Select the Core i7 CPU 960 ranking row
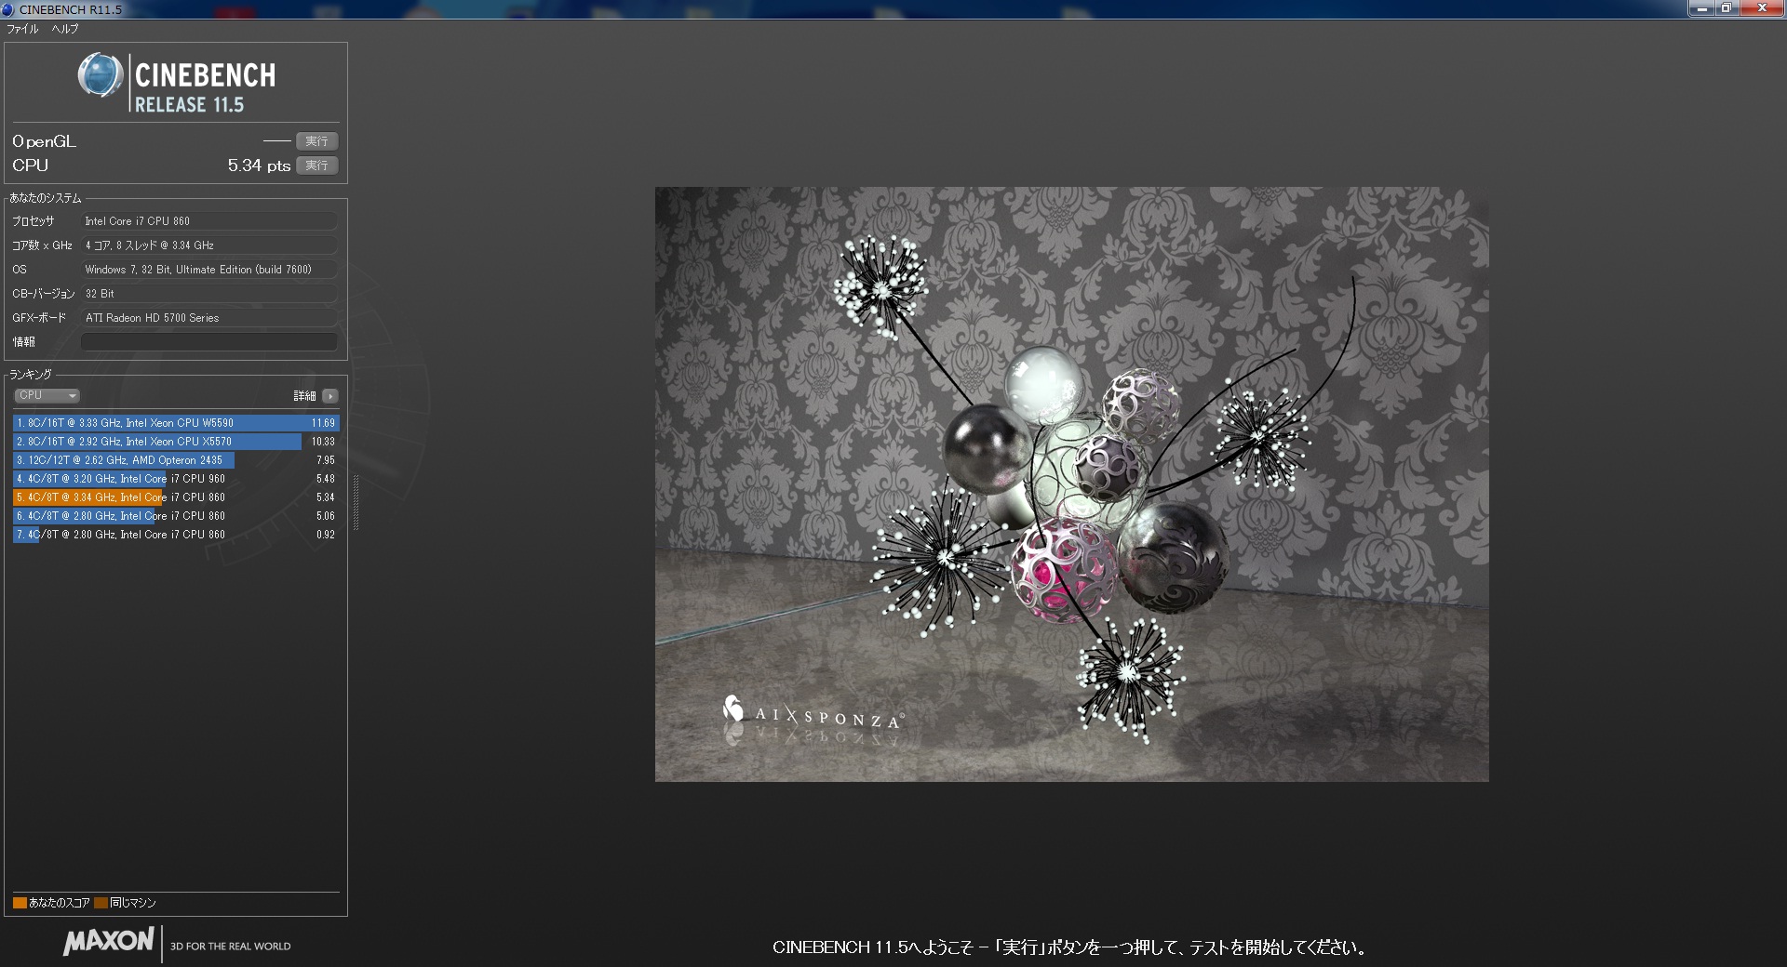1787x967 pixels. pos(176,479)
